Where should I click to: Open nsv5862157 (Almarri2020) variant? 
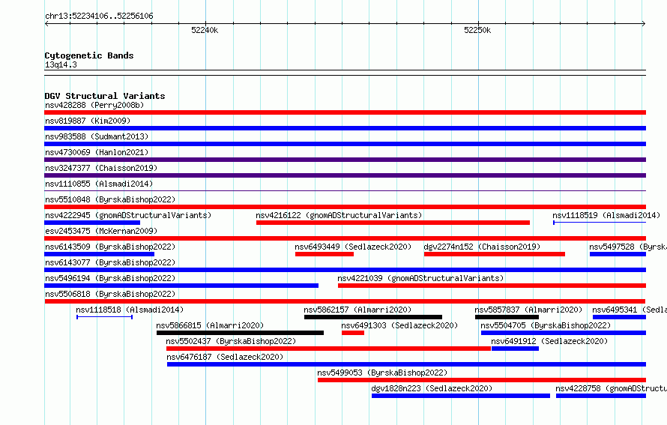pos(357,310)
